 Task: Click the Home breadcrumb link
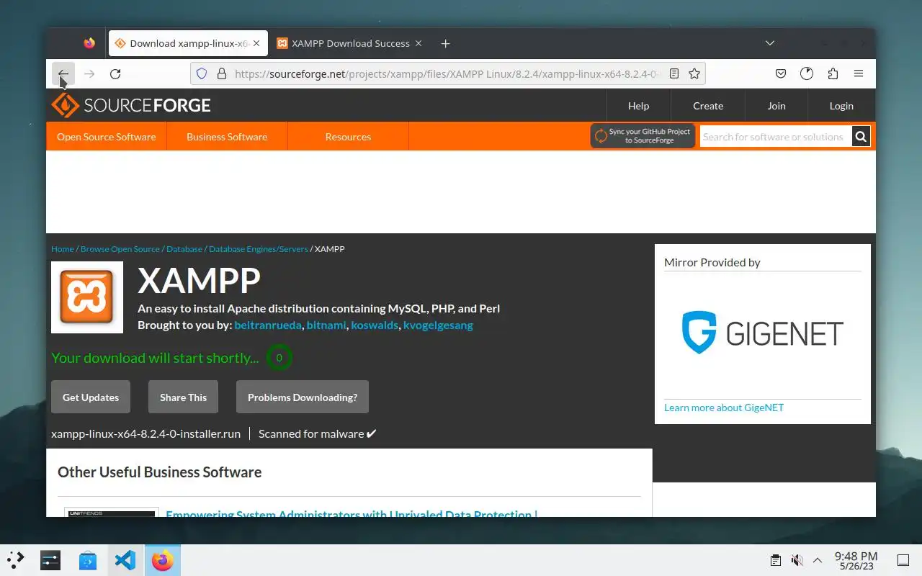coord(63,248)
